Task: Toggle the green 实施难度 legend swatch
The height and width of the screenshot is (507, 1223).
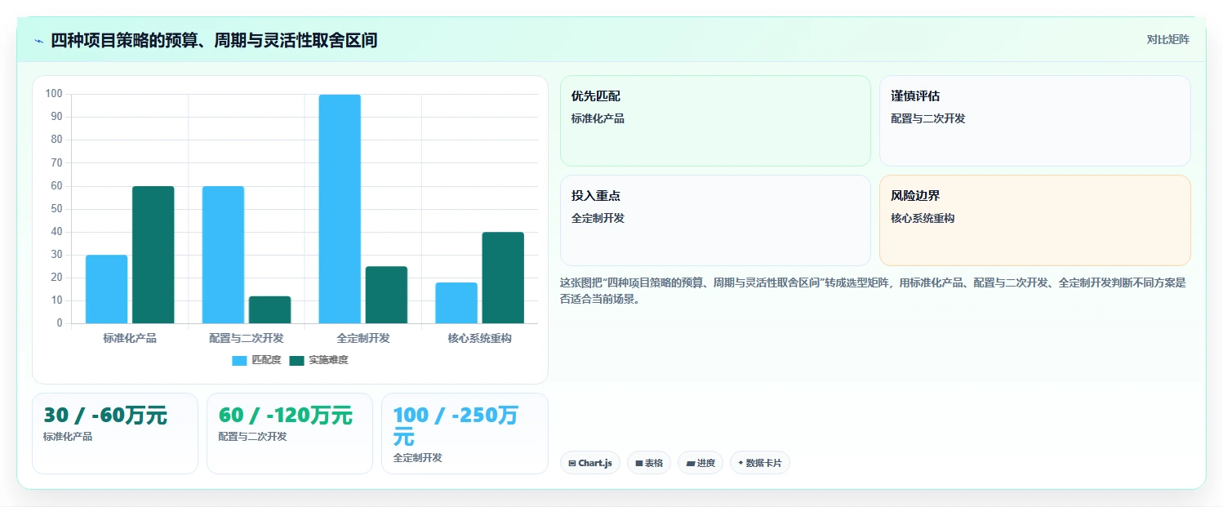Action: tap(296, 361)
